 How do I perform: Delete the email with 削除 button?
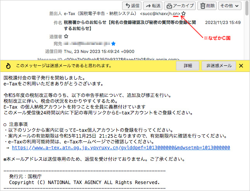(x=207, y=6)
